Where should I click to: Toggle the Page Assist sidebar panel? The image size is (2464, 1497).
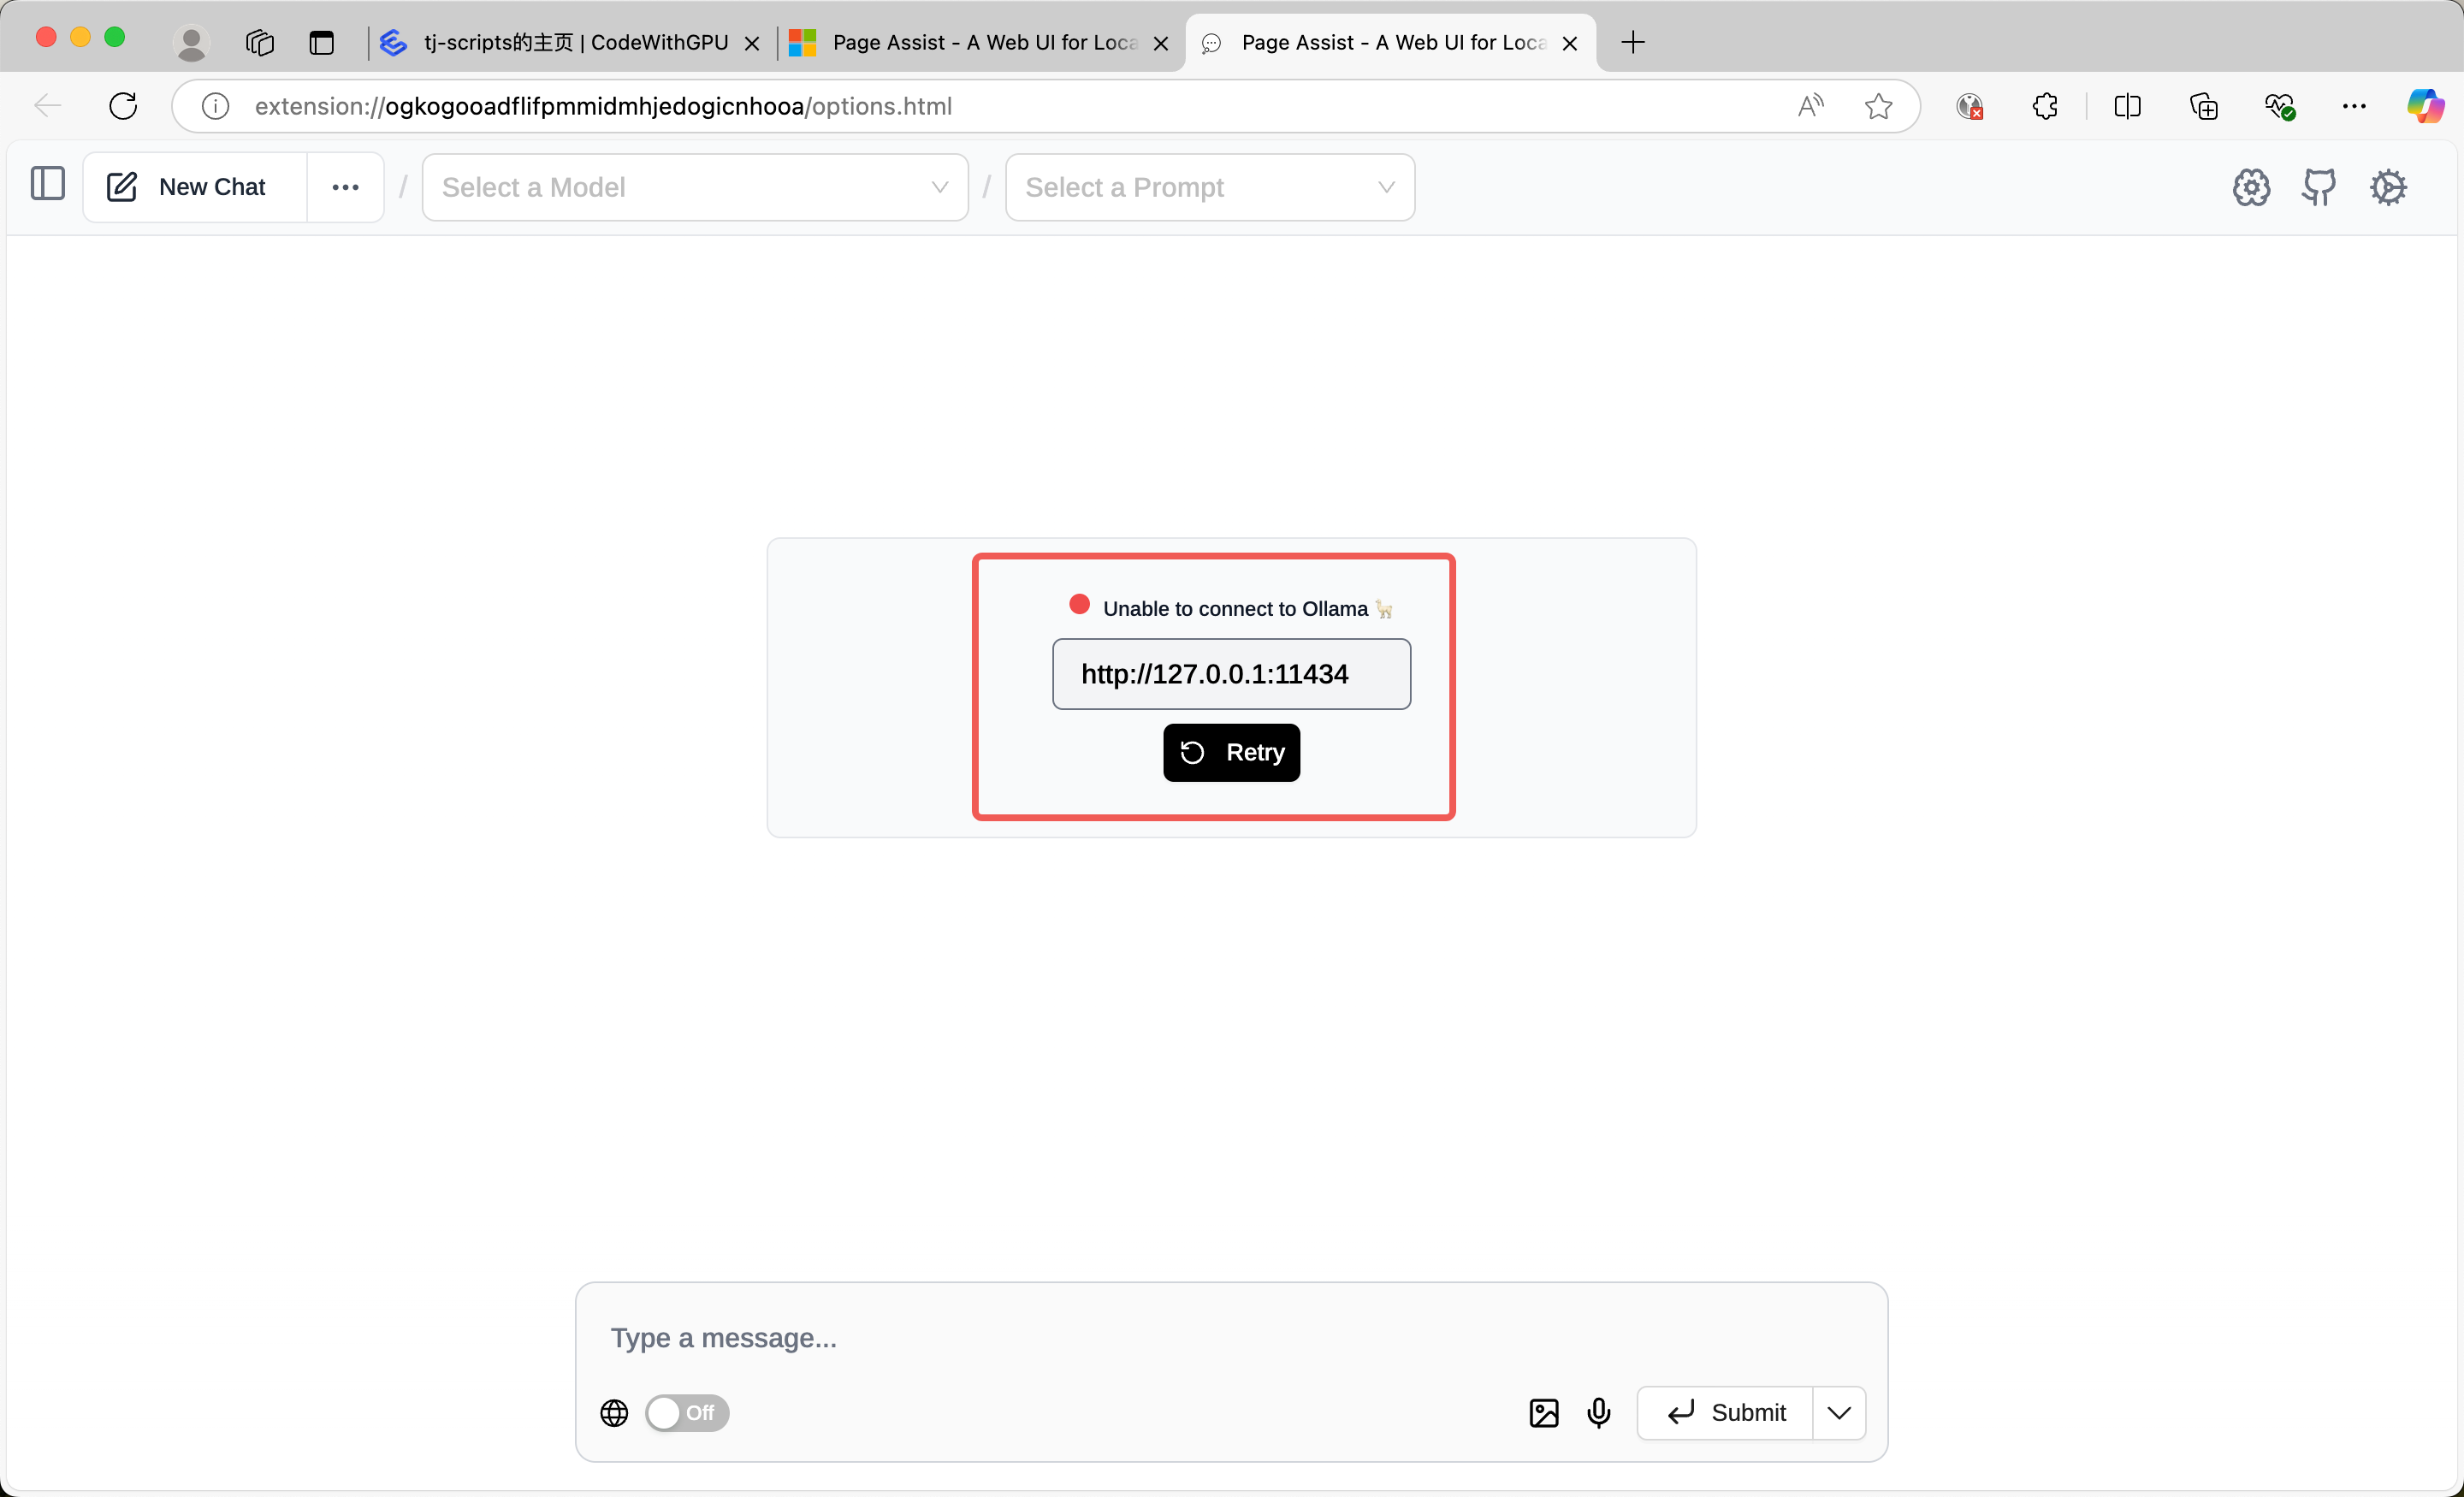point(48,186)
